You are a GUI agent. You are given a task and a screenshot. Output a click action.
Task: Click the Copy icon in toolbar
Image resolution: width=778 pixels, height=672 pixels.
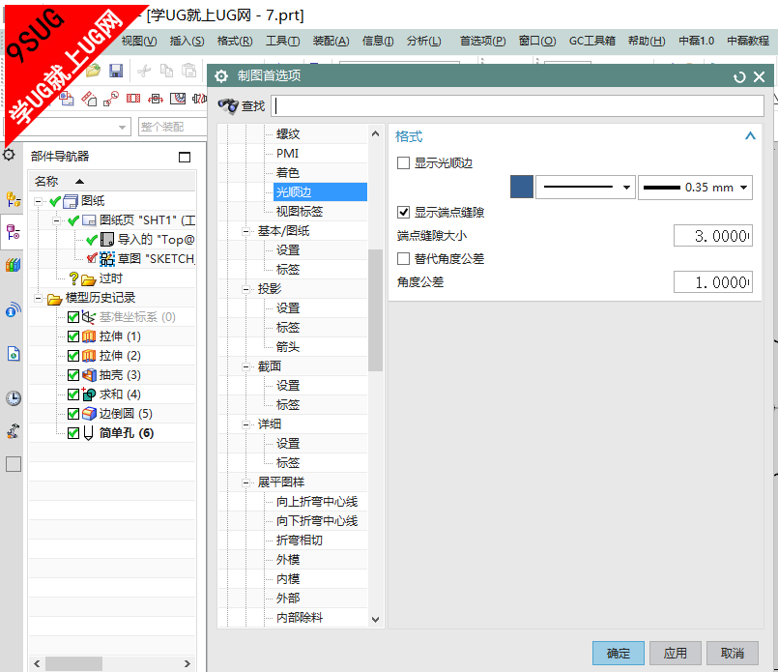166,71
